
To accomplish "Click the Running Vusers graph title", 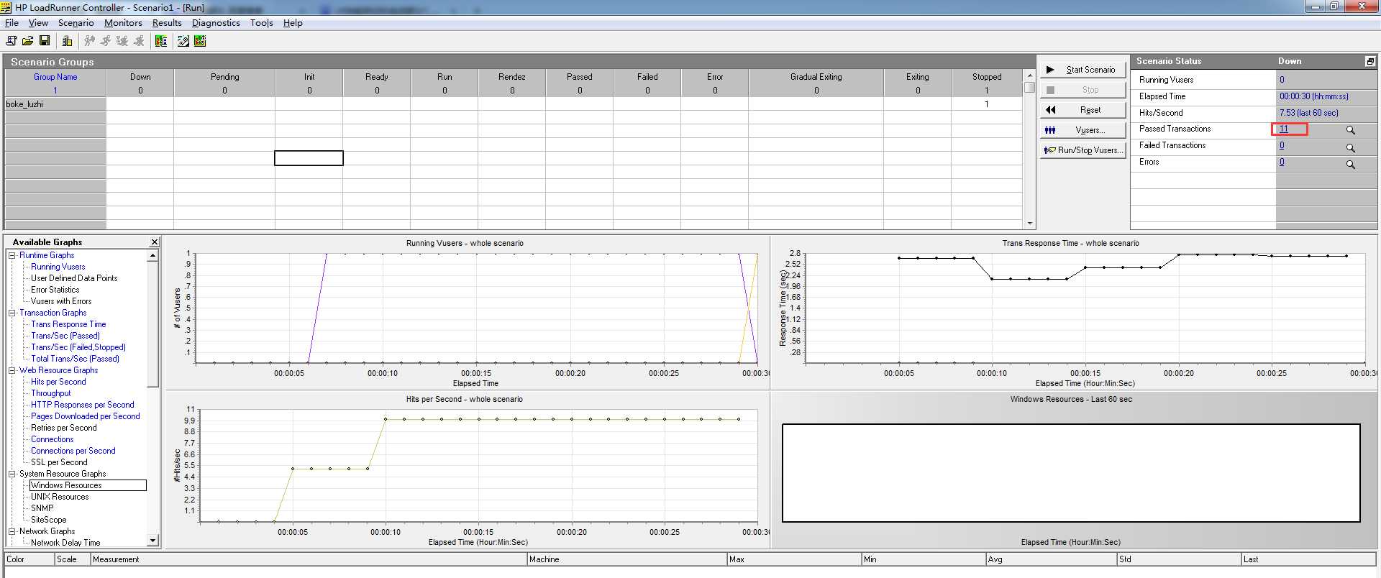I will click(465, 243).
